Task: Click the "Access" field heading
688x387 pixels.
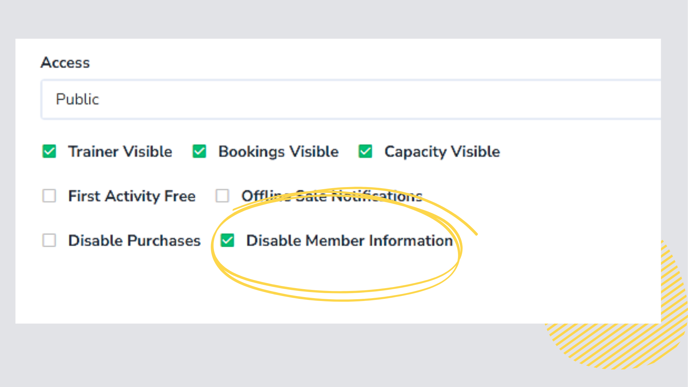Action: (x=65, y=63)
